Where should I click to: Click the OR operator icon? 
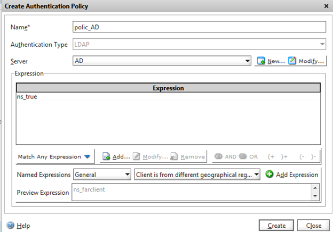pos(242,156)
